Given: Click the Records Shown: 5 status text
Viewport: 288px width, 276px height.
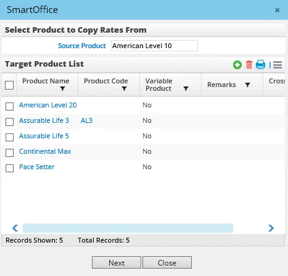Looking at the screenshot, I should click(x=35, y=240).
